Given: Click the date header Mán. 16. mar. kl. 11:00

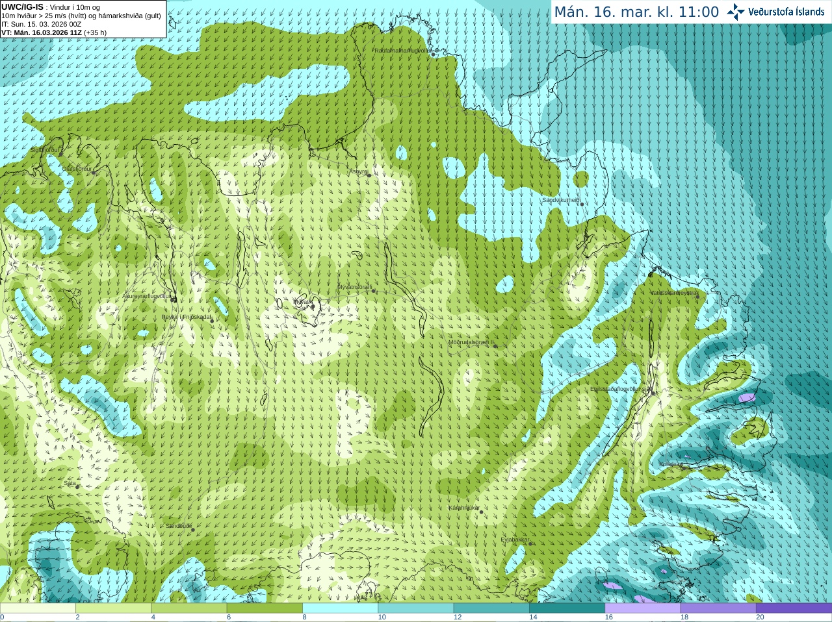Looking at the screenshot, I should [x=636, y=12].
